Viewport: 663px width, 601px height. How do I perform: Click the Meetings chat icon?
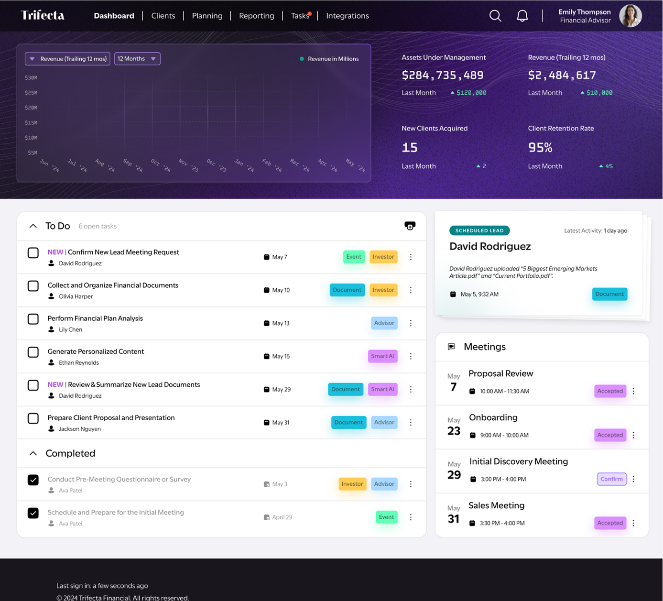(451, 347)
